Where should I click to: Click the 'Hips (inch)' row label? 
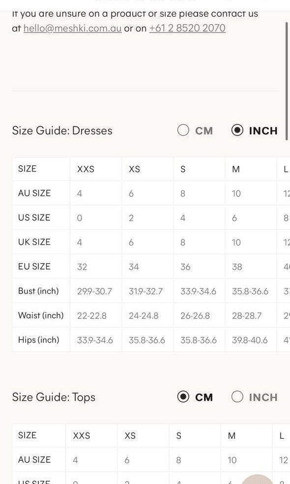pos(38,340)
